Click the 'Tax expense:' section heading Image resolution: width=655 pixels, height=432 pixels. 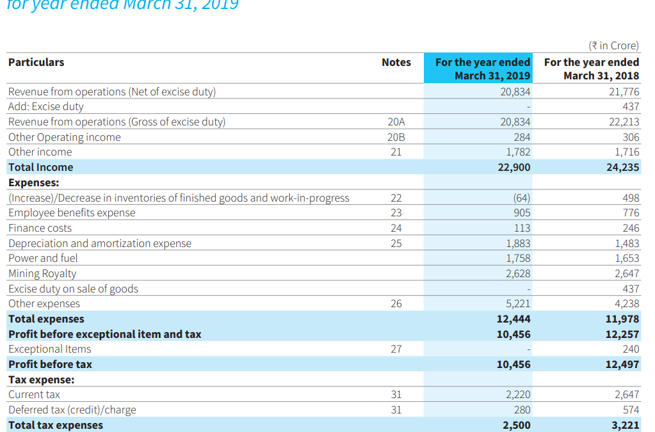pos(42,380)
